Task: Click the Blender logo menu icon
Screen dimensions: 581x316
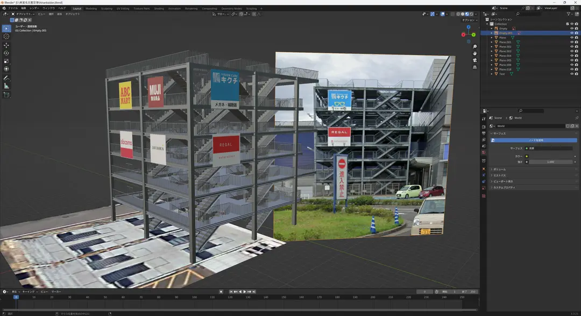Action: click(4, 8)
